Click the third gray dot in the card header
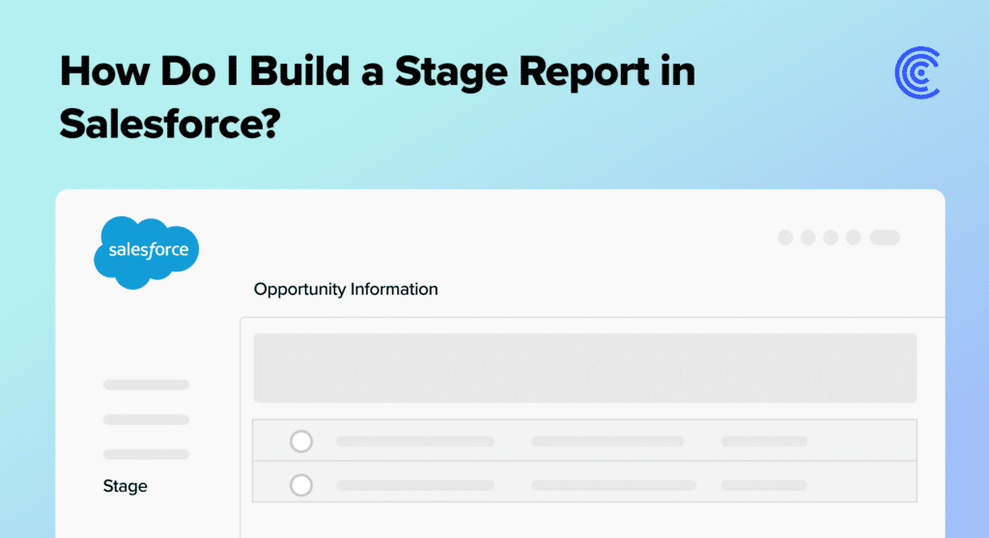Viewport: 989px width, 538px height. [831, 238]
